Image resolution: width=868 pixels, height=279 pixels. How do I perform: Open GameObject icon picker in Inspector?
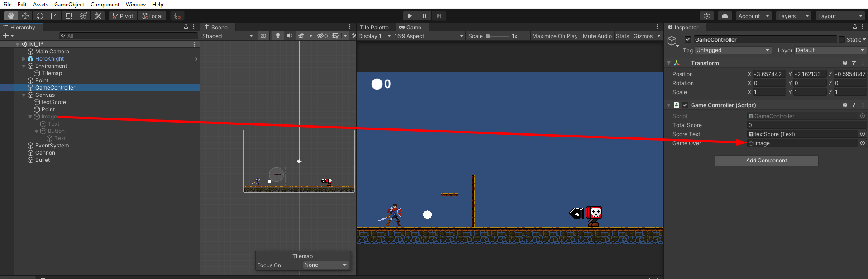tap(673, 42)
